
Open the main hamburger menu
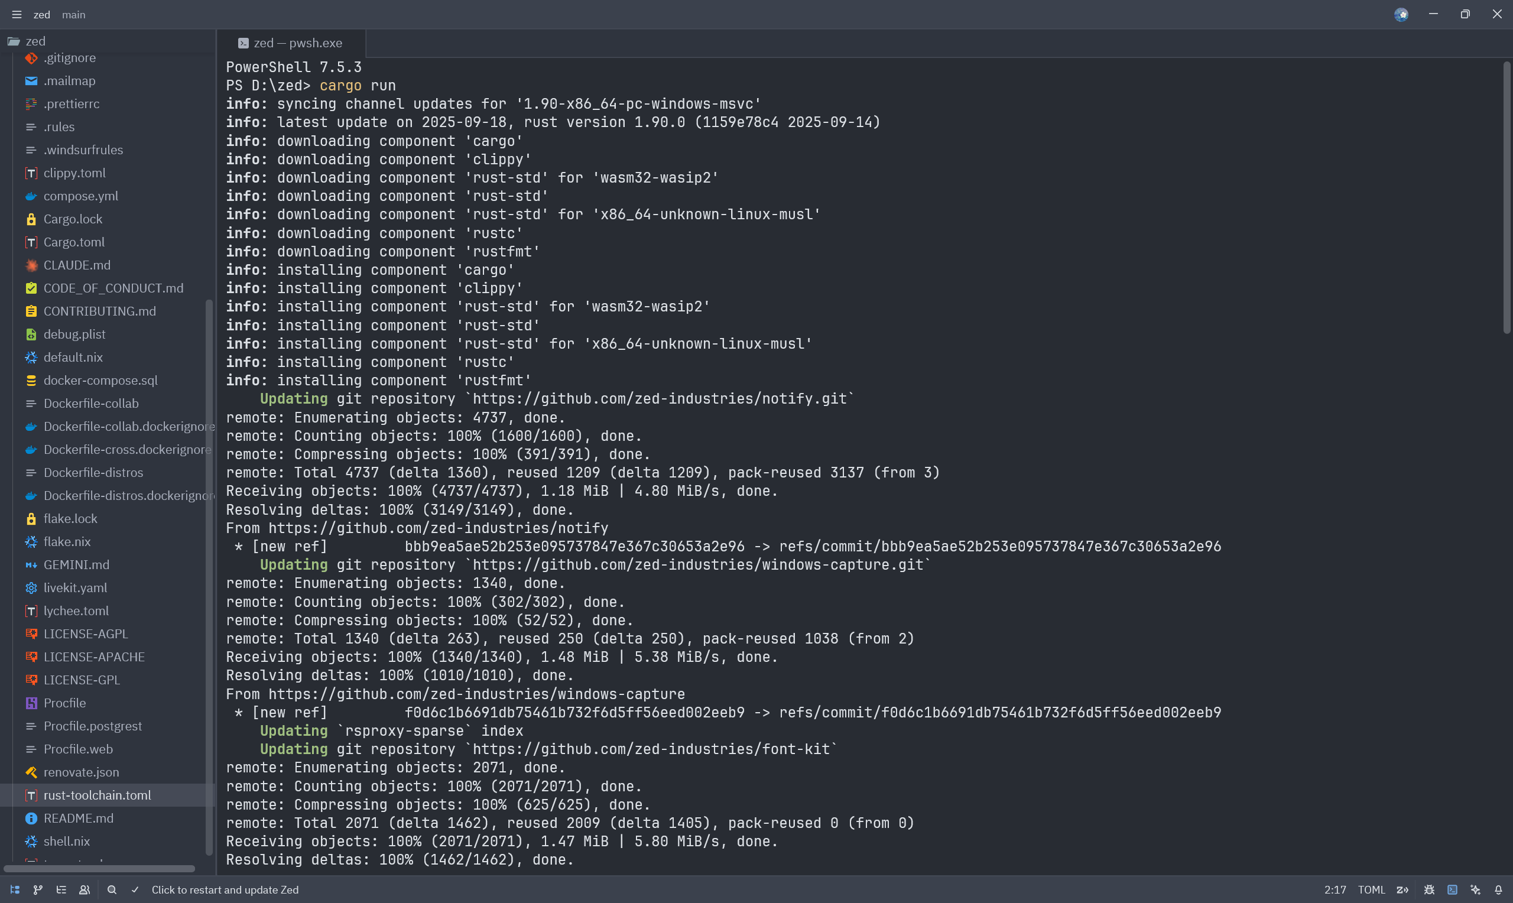(17, 15)
